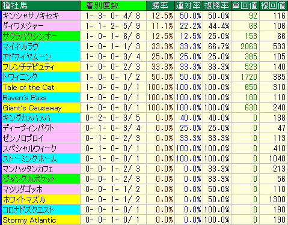Click ホワイトマズル's 1300 place return value
This screenshot has height=225, width=288.
(x=277, y=199)
